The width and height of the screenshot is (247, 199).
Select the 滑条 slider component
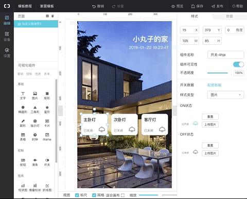point(35,162)
